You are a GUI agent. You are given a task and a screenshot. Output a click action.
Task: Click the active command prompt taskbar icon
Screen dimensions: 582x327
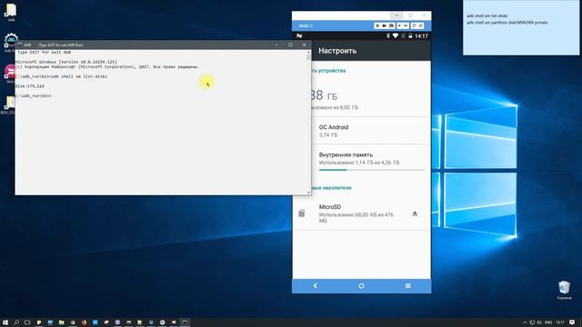(x=185, y=322)
